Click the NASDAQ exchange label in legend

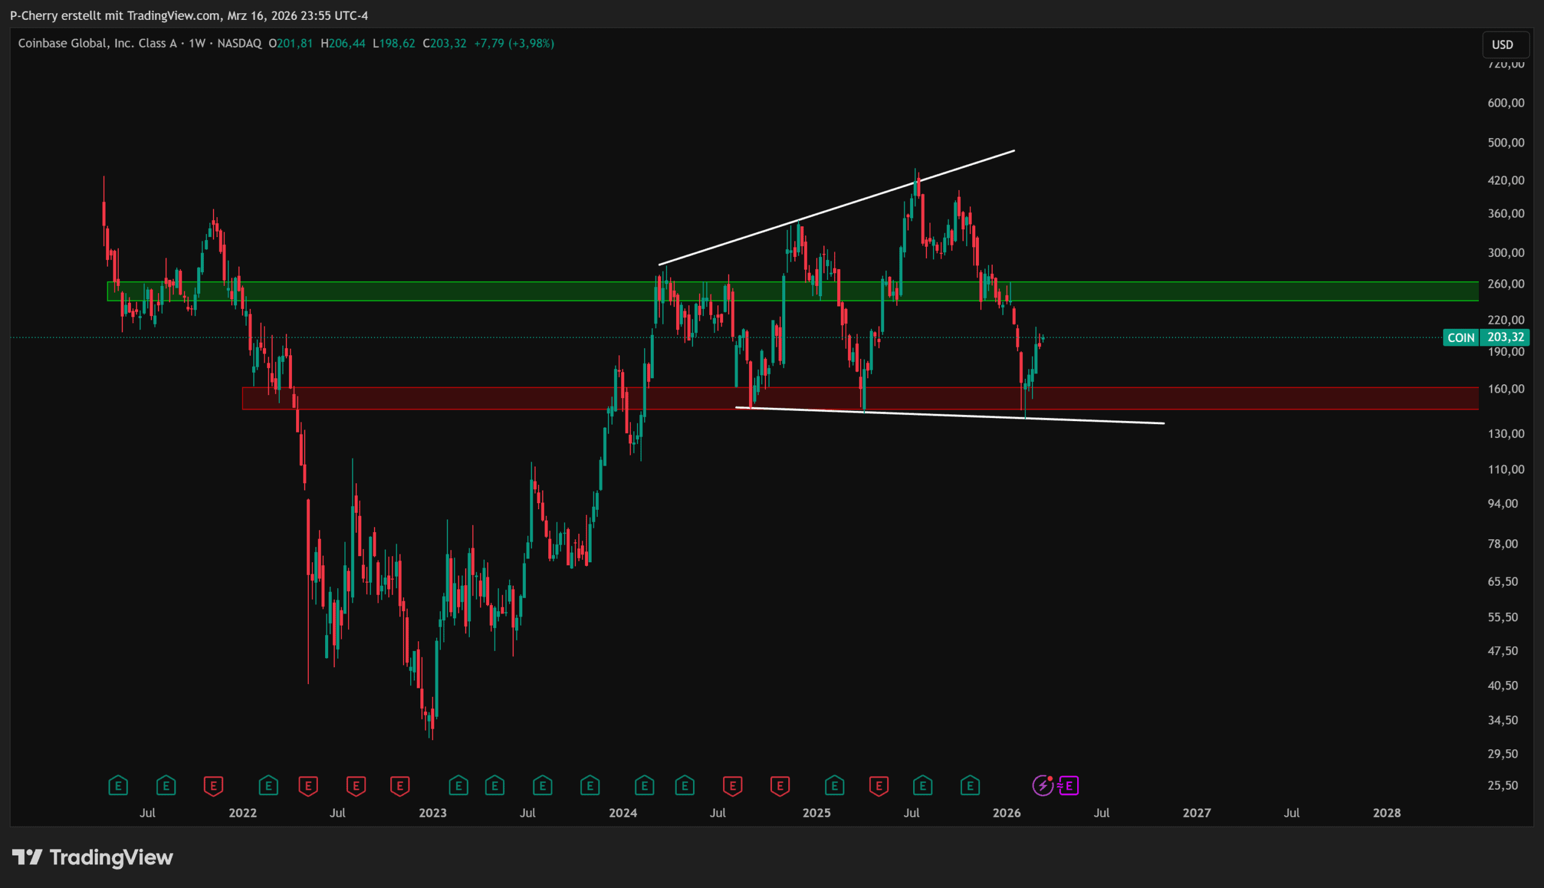pos(239,43)
